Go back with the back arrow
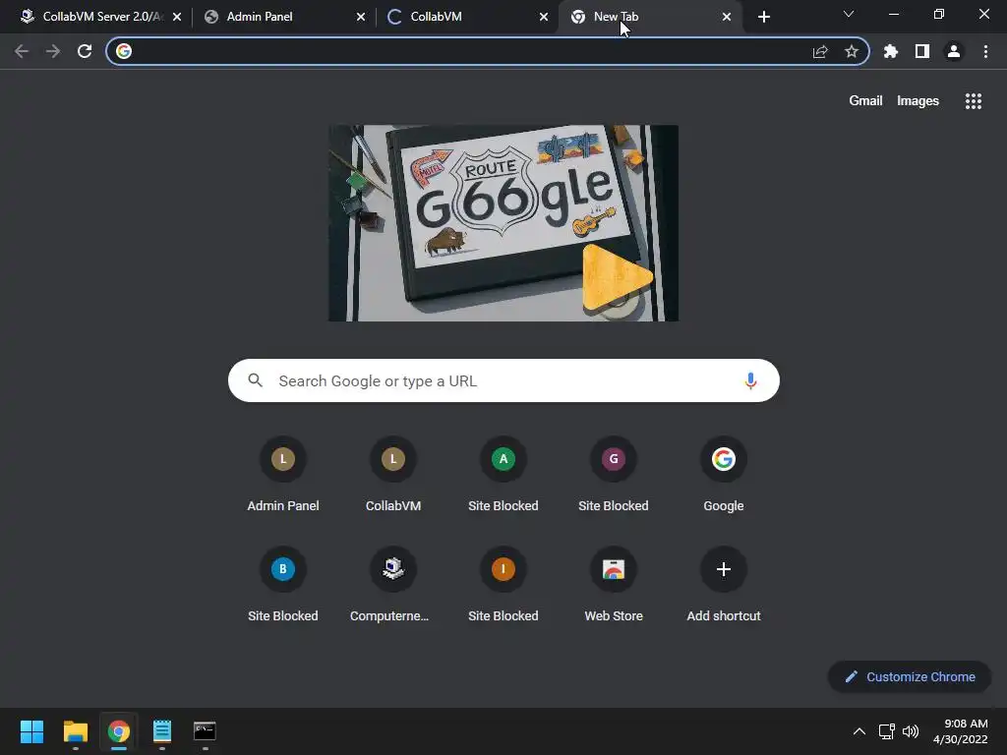 click(22, 51)
